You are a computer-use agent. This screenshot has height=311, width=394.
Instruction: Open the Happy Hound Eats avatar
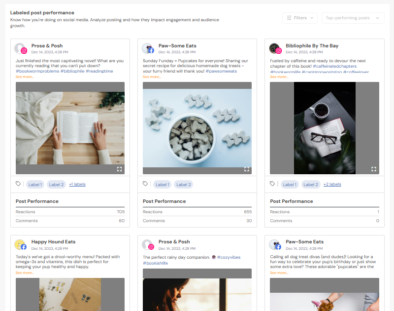(x=20, y=245)
